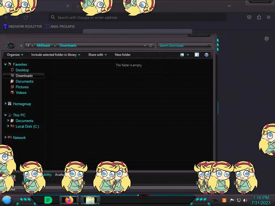This screenshot has width=275, height=206.
Task: Reload the page in Firefox
Action: coord(26,17)
